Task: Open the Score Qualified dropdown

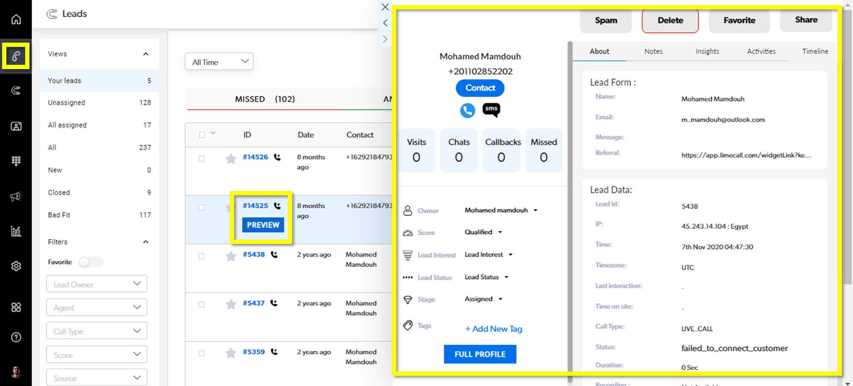Action: point(483,232)
